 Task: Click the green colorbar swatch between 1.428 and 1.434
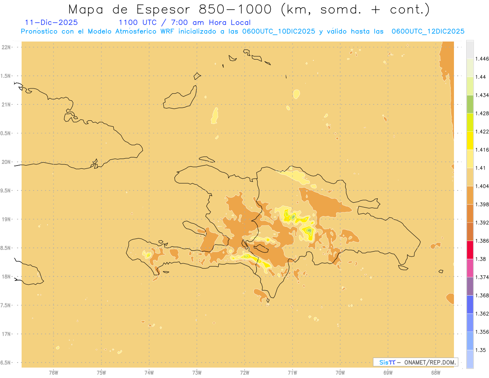[470, 104]
